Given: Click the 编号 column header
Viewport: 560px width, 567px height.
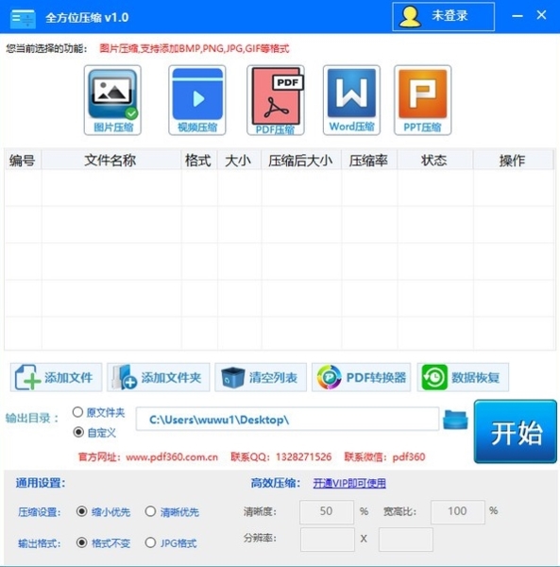Looking at the screenshot, I should click(23, 161).
